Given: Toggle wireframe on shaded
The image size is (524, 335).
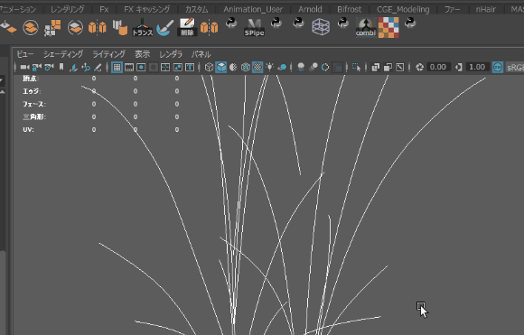Looking at the screenshot, I should [x=246, y=67].
